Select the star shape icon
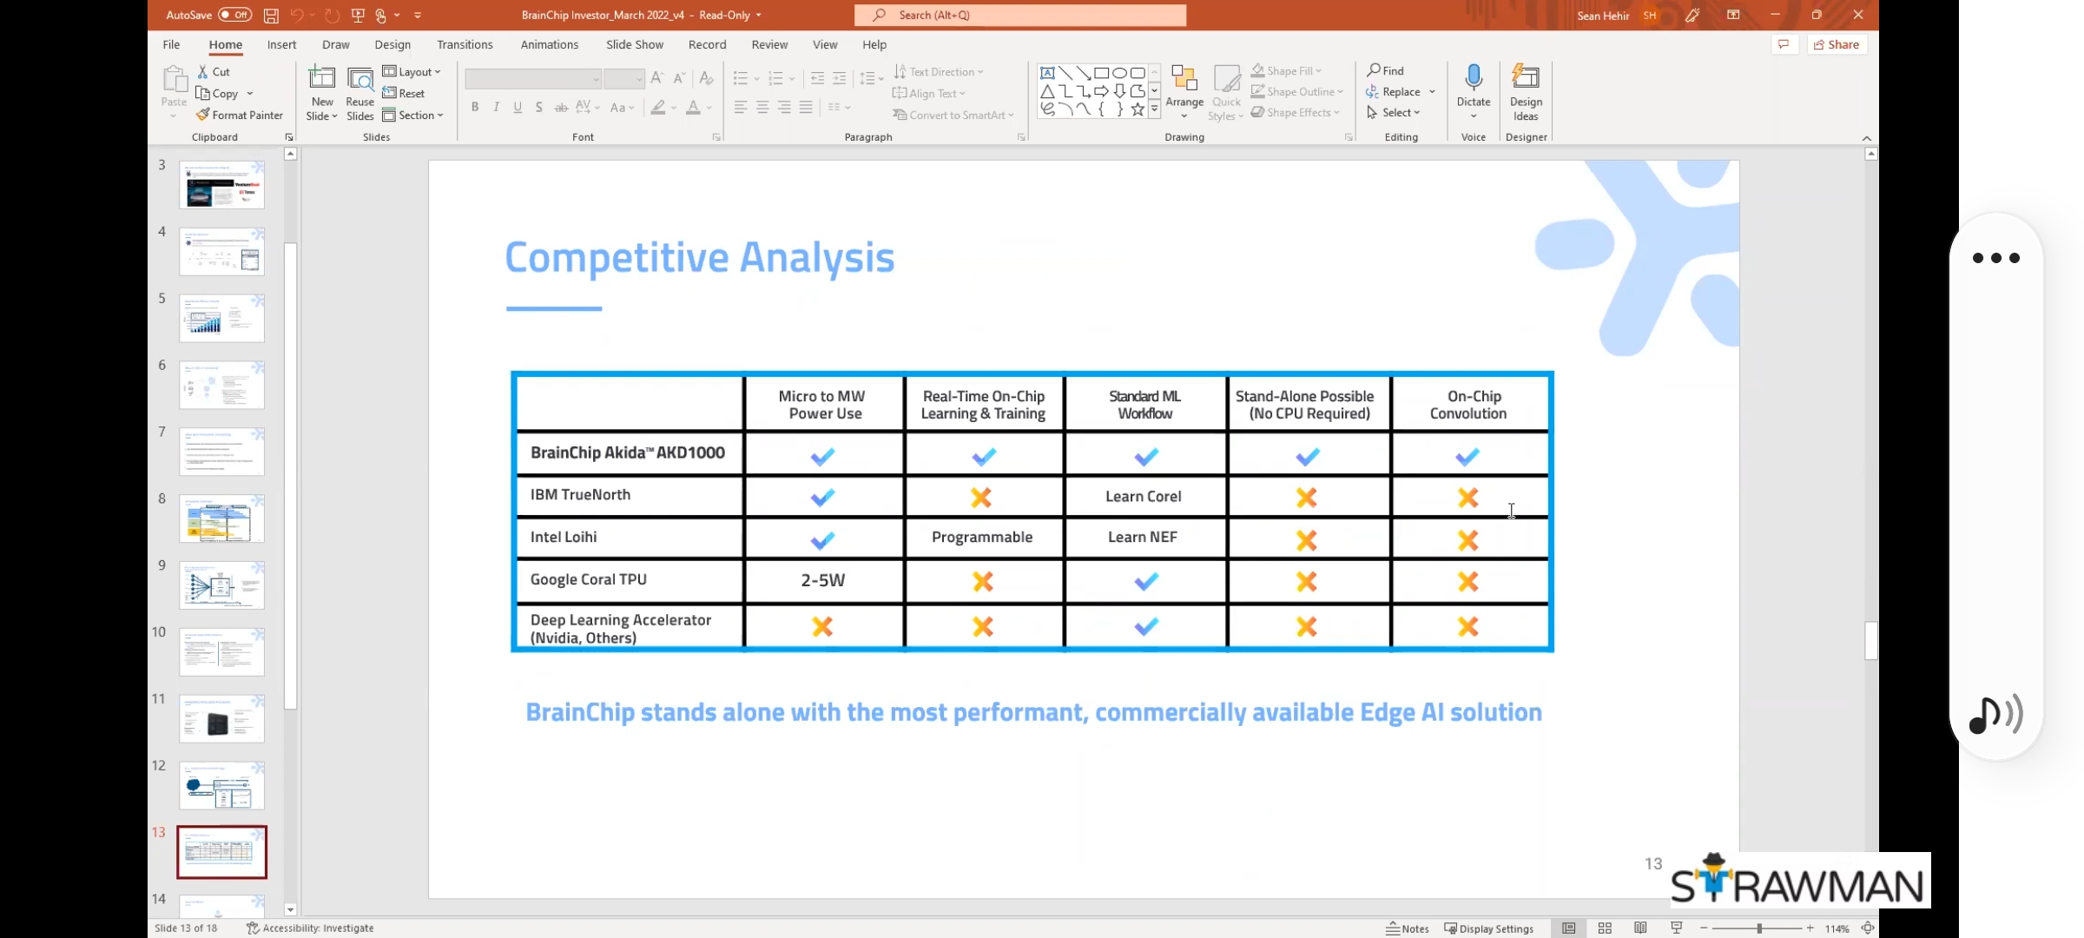2084x938 pixels. (x=1138, y=109)
